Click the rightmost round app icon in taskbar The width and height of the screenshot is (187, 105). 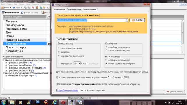[x=80, y=102]
